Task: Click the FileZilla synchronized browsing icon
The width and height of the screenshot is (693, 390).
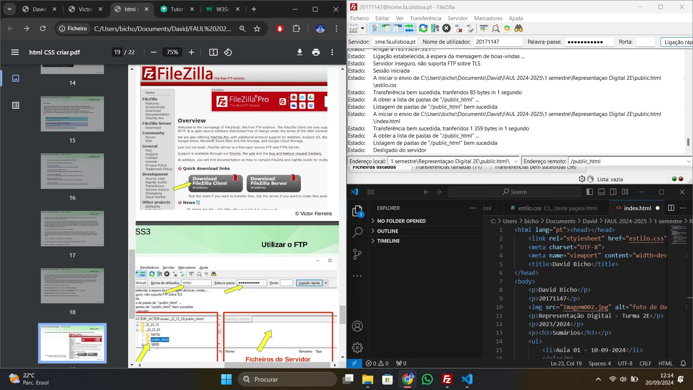Action: coord(507,28)
